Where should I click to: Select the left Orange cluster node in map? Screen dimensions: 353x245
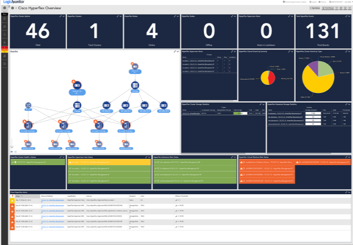(x=77, y=105)
